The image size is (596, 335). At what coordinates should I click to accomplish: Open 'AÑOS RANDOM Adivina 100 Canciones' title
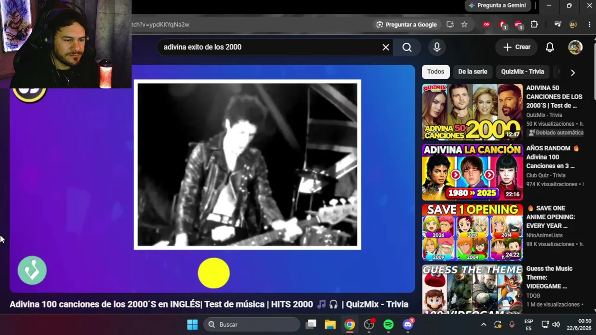coord(553,157)
